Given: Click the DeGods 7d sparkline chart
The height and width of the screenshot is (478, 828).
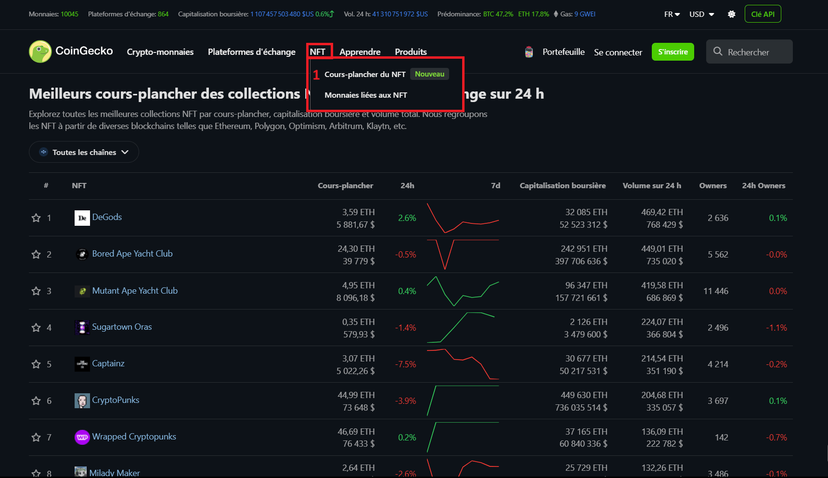Looking at the screenshot, I should pos(463,218).
